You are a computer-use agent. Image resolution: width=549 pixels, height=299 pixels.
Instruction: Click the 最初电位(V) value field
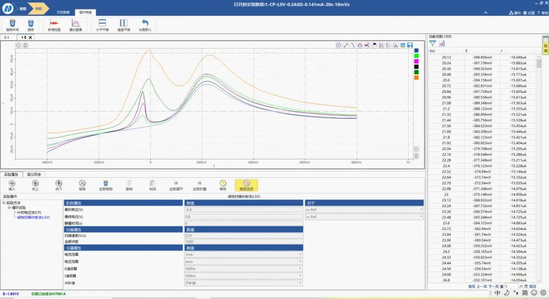pos(243,209)
